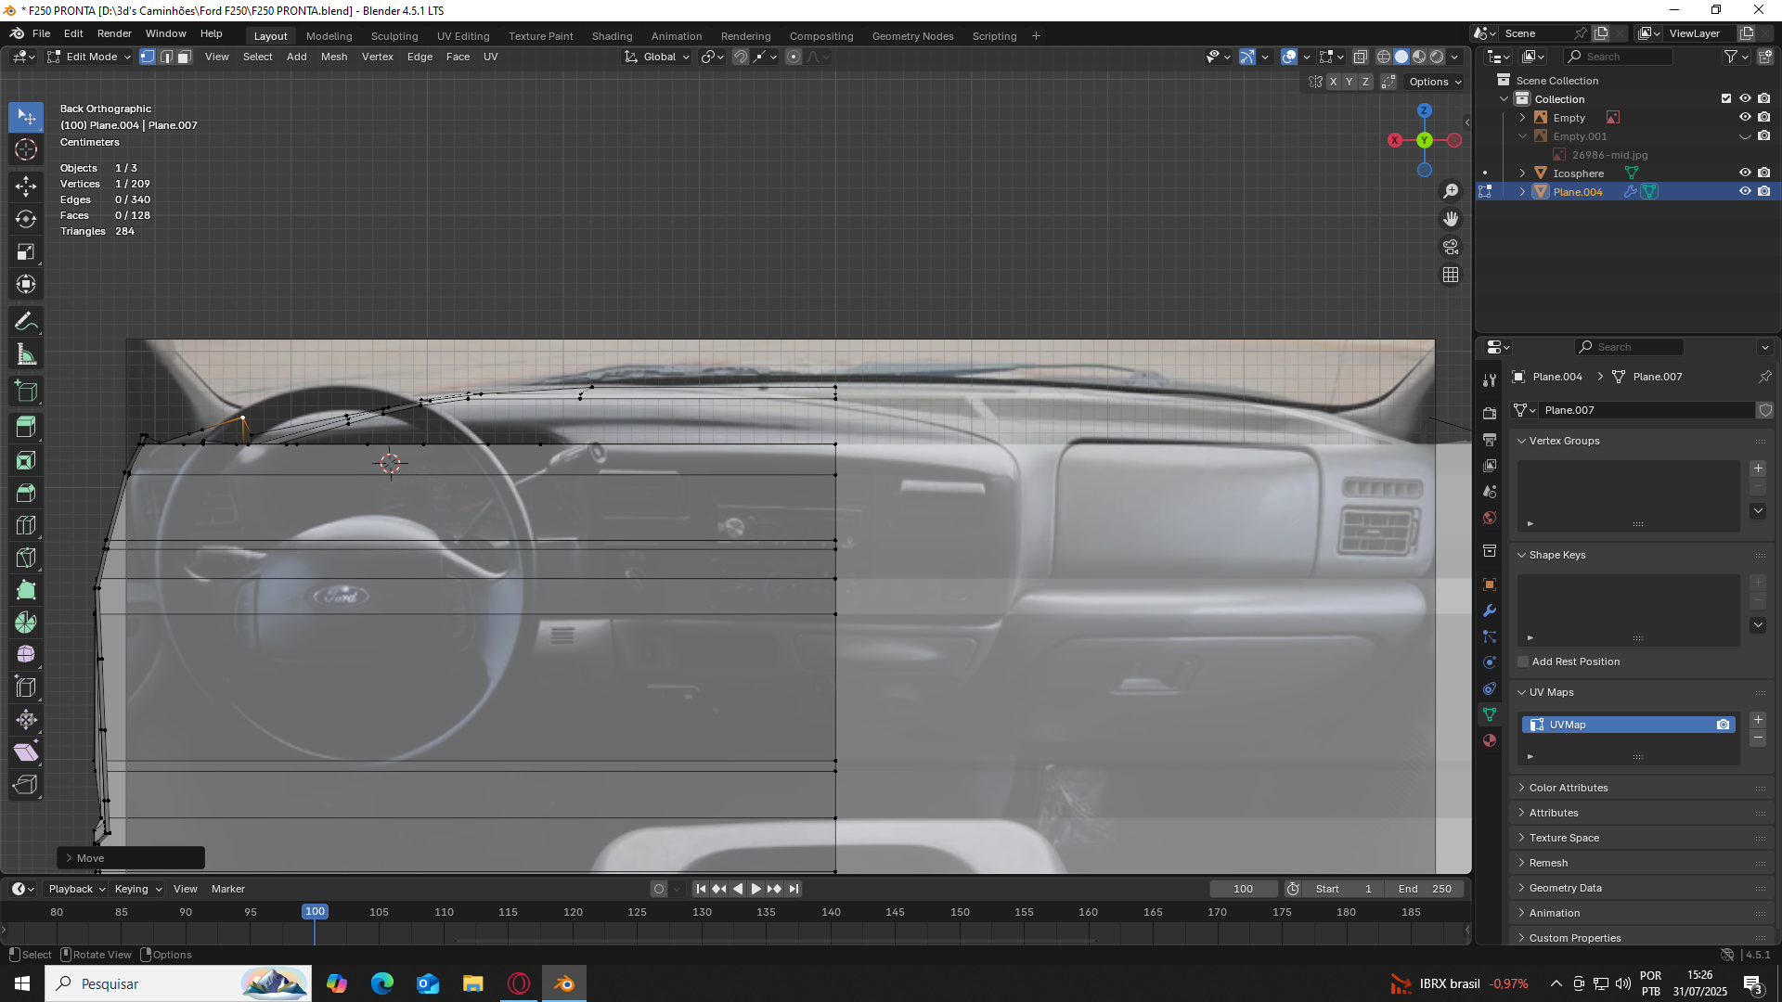Select the Annotate pencil tool
Image resolution: width=1782 pixels, height=1002 pixels.
pos(26,322)
